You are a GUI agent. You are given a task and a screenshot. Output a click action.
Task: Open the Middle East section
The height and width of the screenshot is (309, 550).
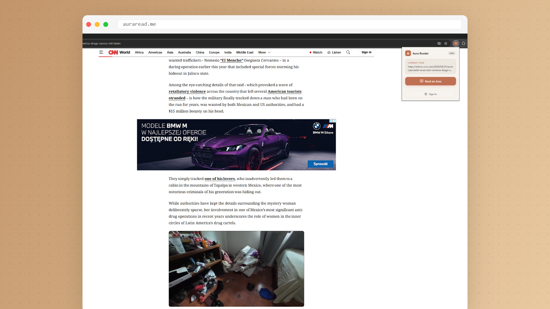[x=245, y=52]
